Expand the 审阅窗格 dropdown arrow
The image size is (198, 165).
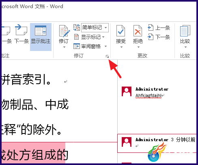pos(105,46)
